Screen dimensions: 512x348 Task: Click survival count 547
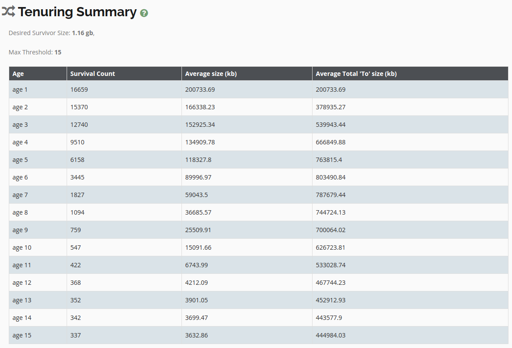(x=75, y=248)
